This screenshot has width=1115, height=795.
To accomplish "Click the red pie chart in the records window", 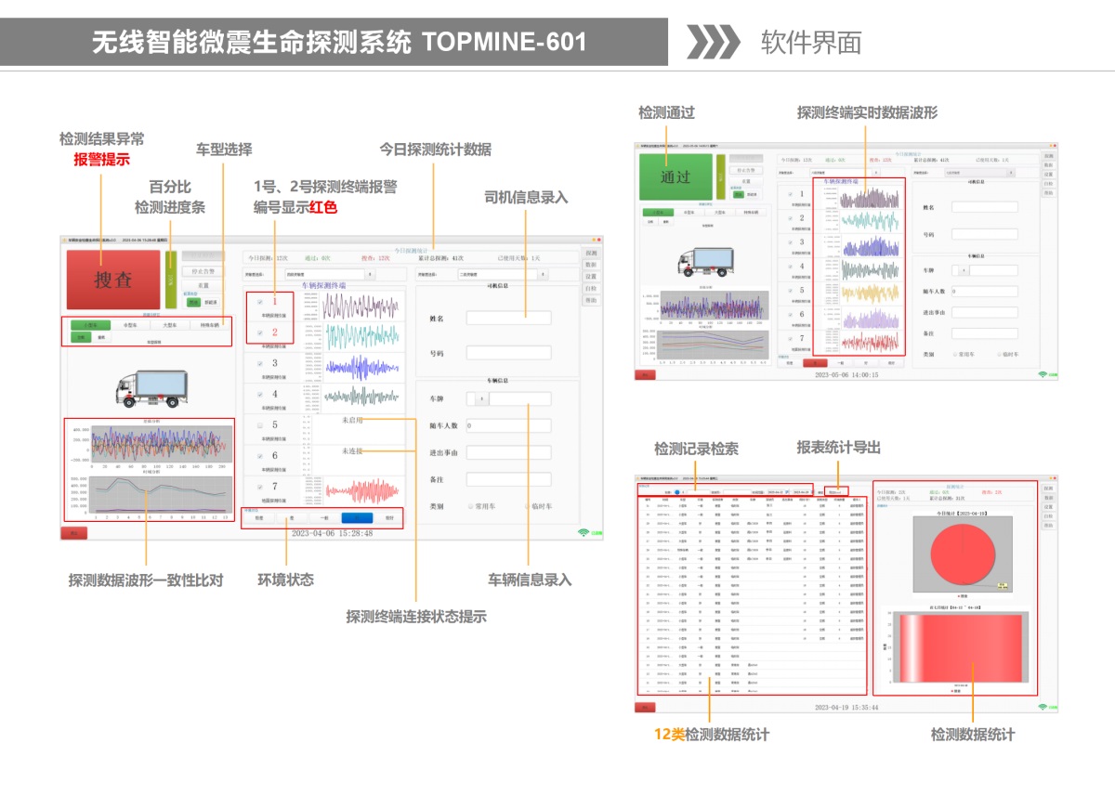I will click(963, 554).
